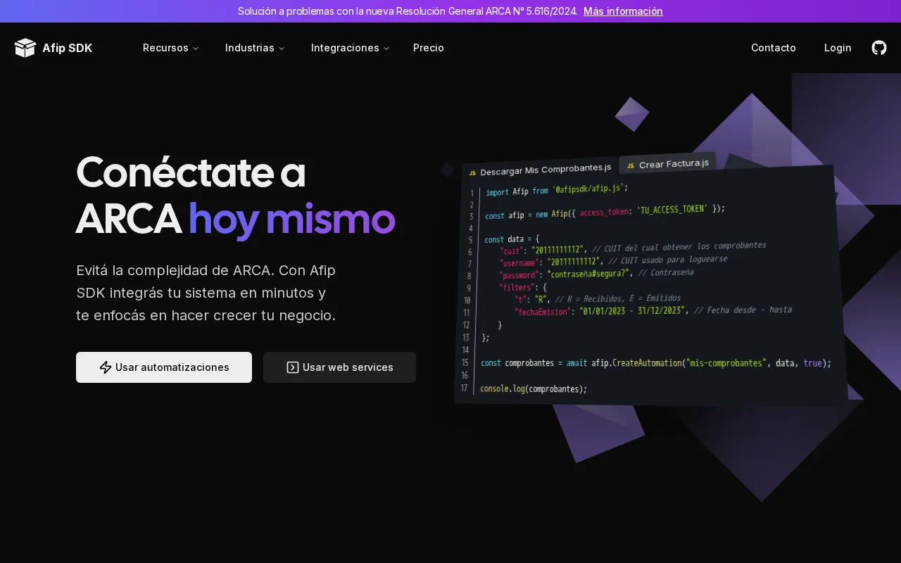Click the 'Evitá la complejidad de ARCA' paragraph

point(206,293)
